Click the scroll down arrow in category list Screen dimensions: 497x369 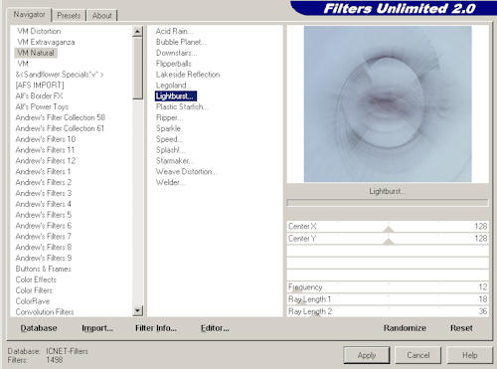pyautogui.click(x=137, y=310)
